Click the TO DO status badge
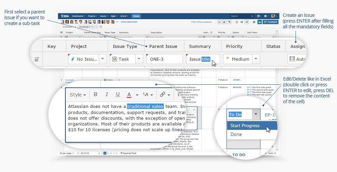The height and width of the screenshot is (172, 337). [239, 155]
